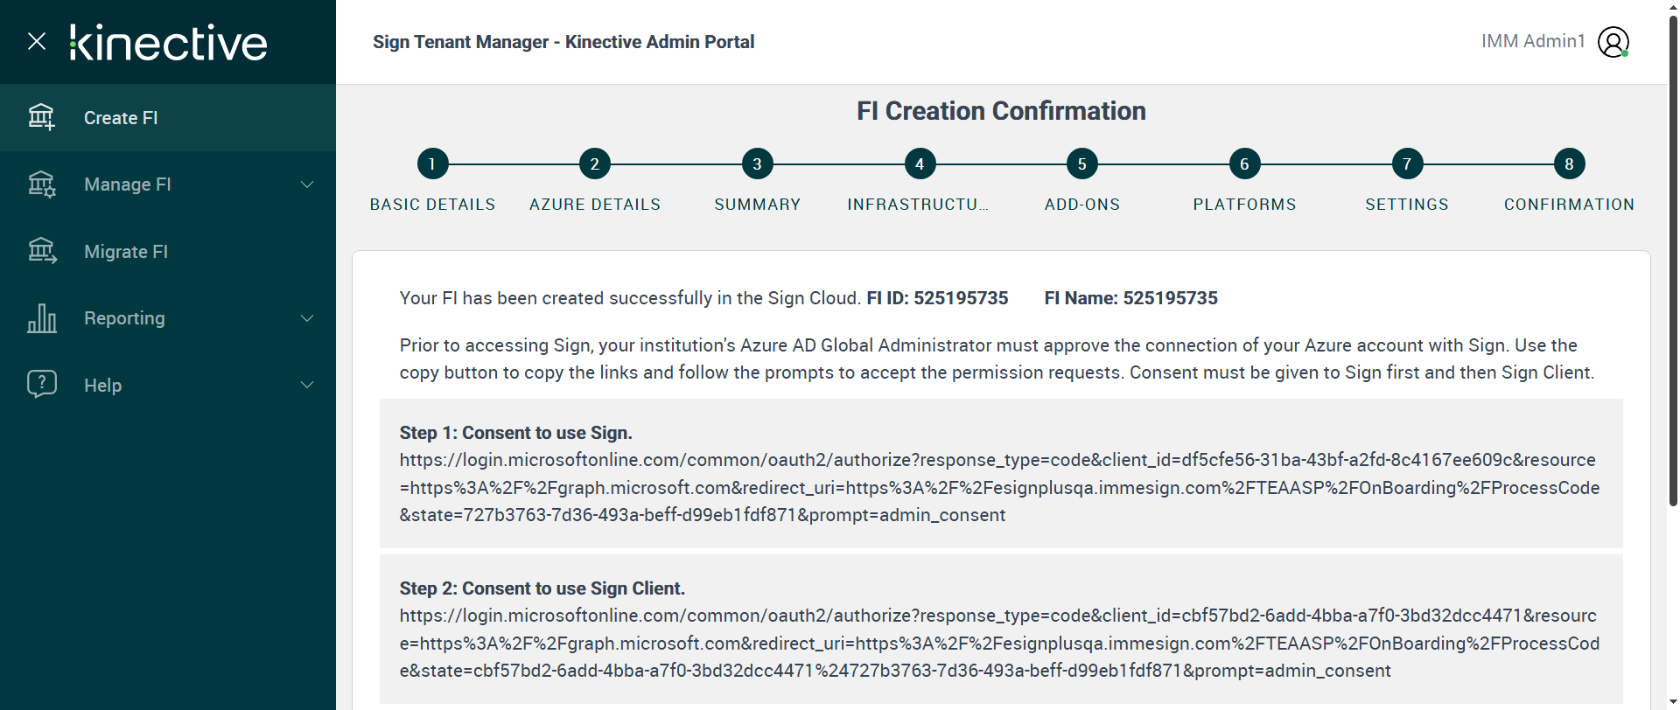Click the Create FI bank icon
The image size is (1680, 710).
pos(41,117)
